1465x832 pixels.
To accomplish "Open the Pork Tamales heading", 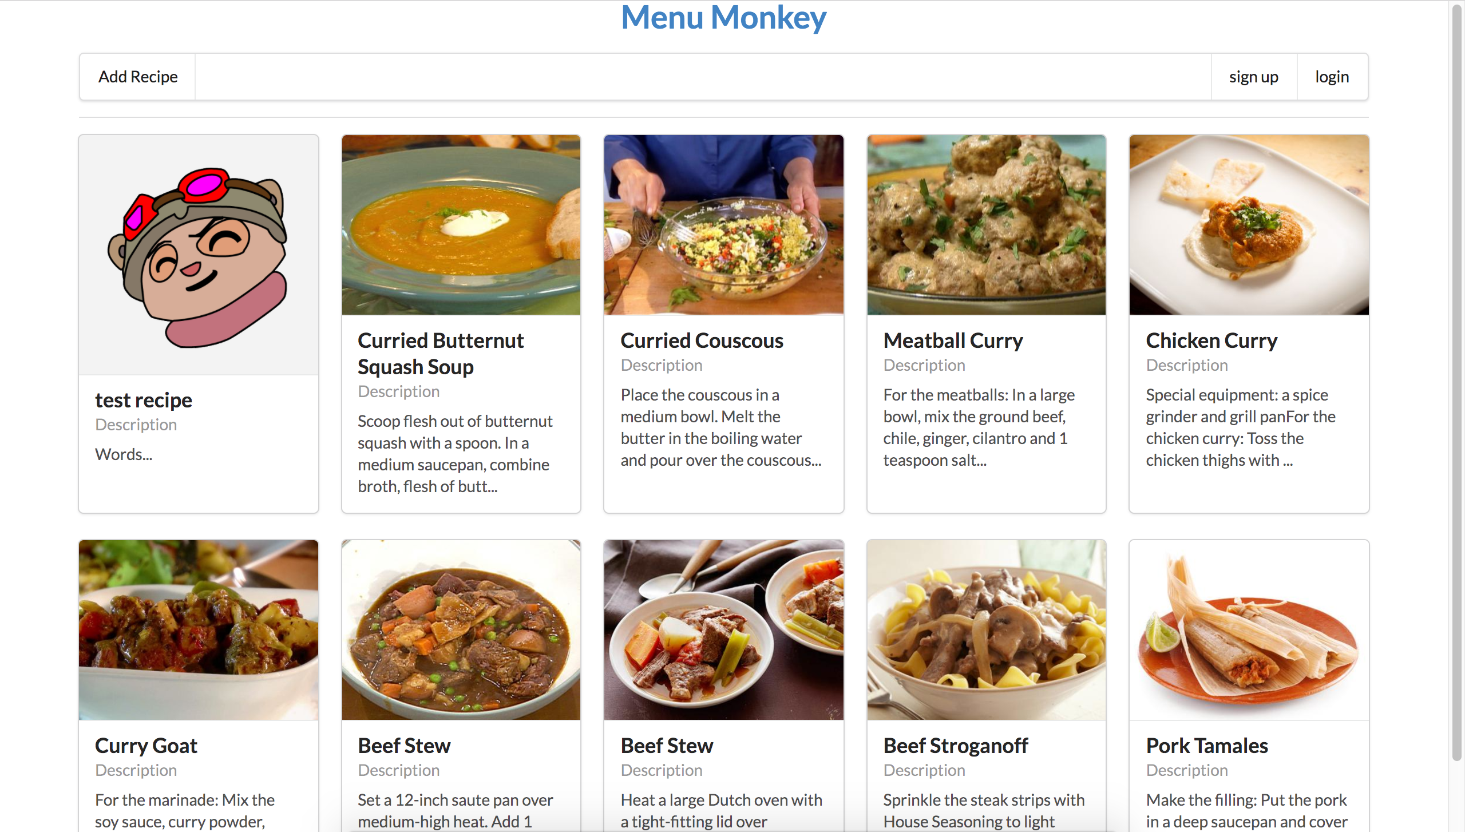I will (x=1207, y=746).
